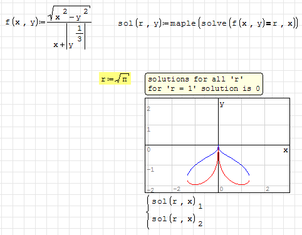Click the text "for 'r = 1' solution is 0"
Image resolution: width=302 pixels, height=235 pixels.
(x=204, y=88)
